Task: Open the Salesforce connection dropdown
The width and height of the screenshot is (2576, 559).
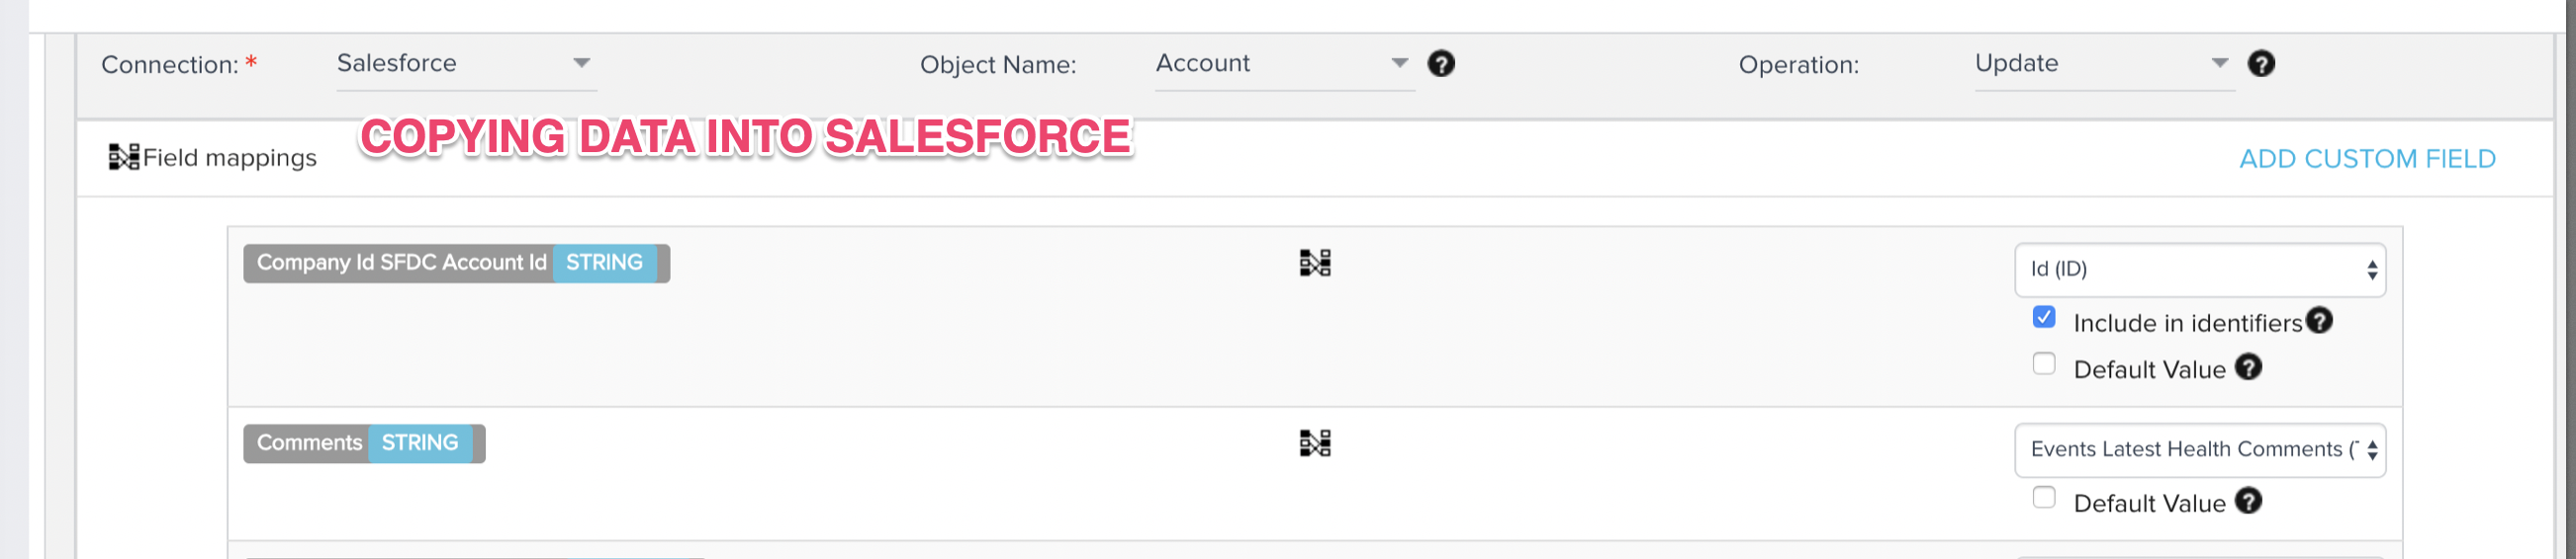Action: (x=466, y=64)
